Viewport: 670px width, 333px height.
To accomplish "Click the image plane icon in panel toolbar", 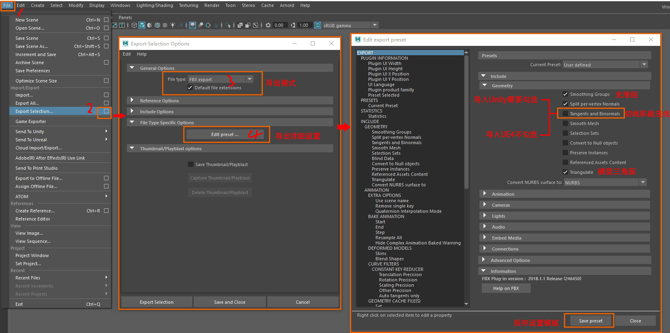I will (x=114, y=25).
